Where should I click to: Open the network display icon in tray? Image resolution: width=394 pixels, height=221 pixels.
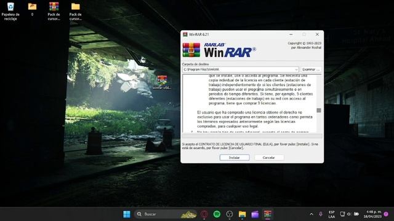tap(342, 214)
